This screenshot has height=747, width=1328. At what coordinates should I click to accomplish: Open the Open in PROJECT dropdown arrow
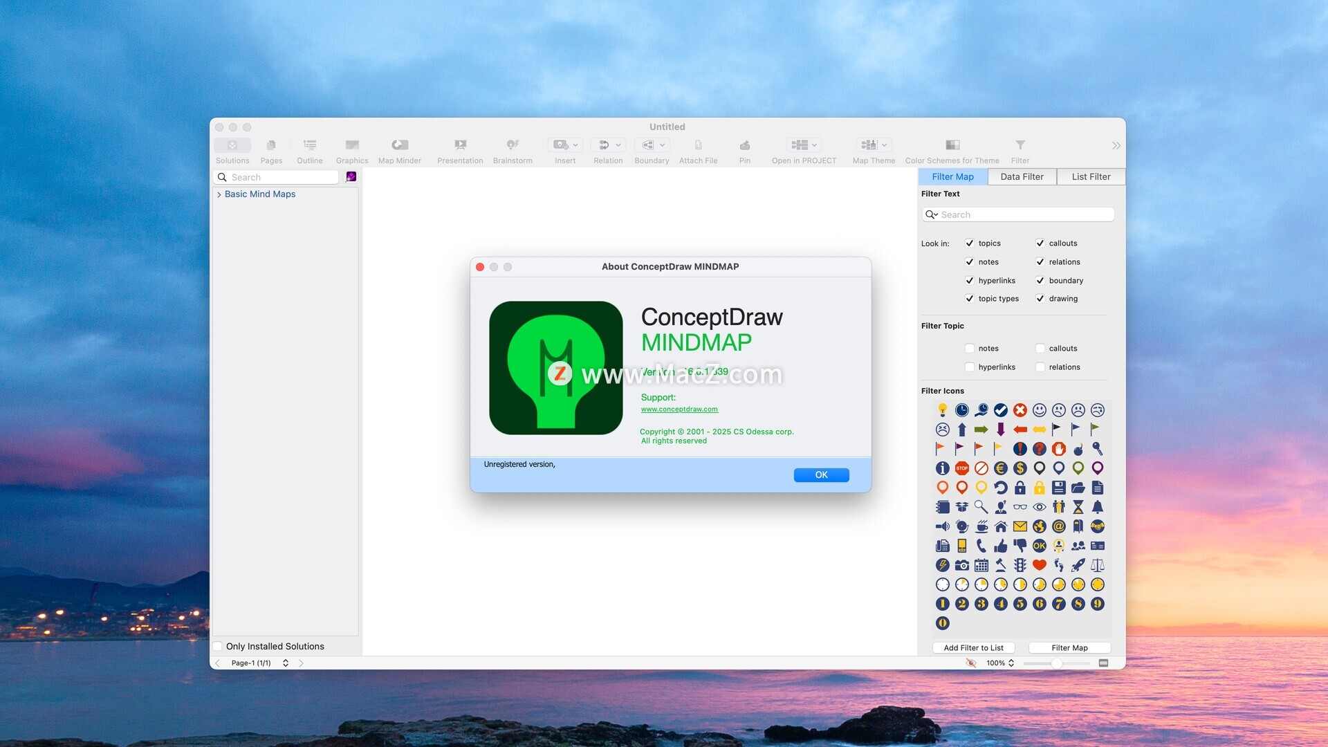pyautogui.click(x=815, y=145)
